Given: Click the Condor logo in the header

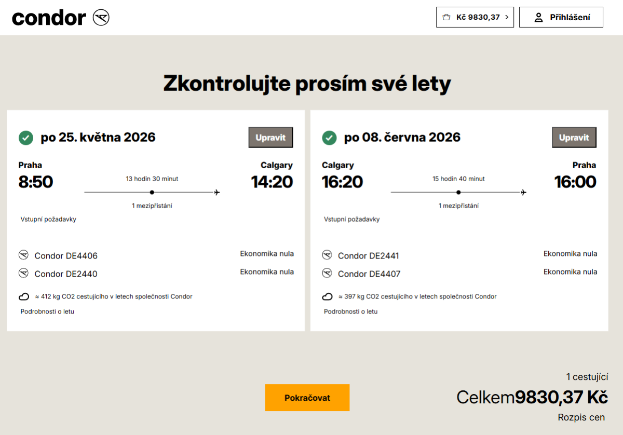Looking at the screenshot, I should pos(61,18).
